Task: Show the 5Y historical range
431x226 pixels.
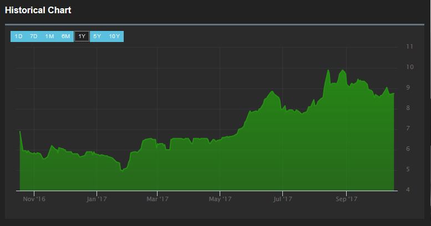Action: pyautogui.click(x=97, y=36)
